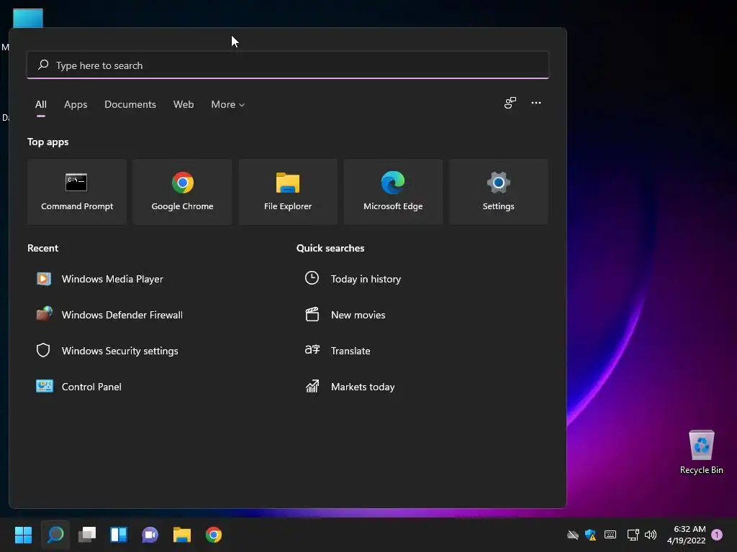
Task: Switch to the Apps search tab
Action: [x=76, y=105]
